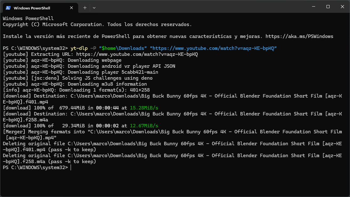
Task: Click the 29.34MiB size value
Action: (x=73, y=126)
